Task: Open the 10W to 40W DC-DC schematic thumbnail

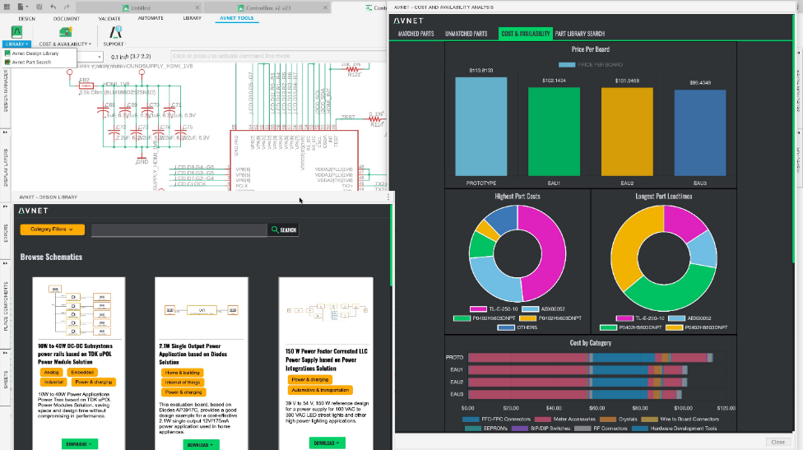Action: click(79, 309)
